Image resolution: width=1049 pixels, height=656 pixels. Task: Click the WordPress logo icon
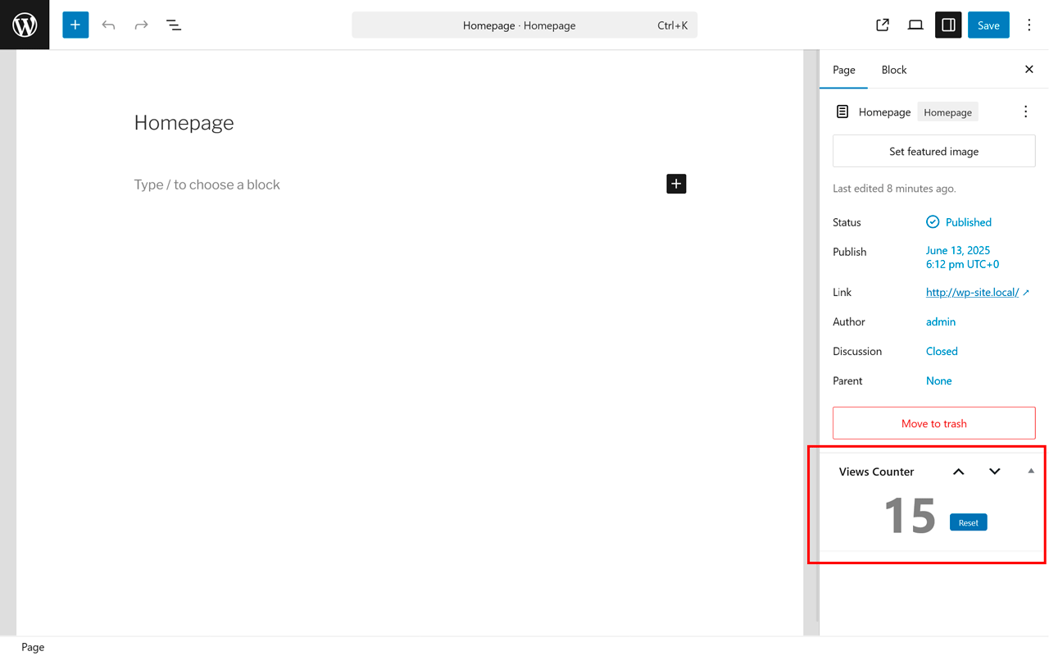click(x=25, y=25)
